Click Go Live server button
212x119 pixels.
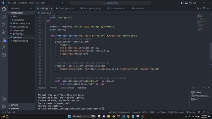(191, 112)
